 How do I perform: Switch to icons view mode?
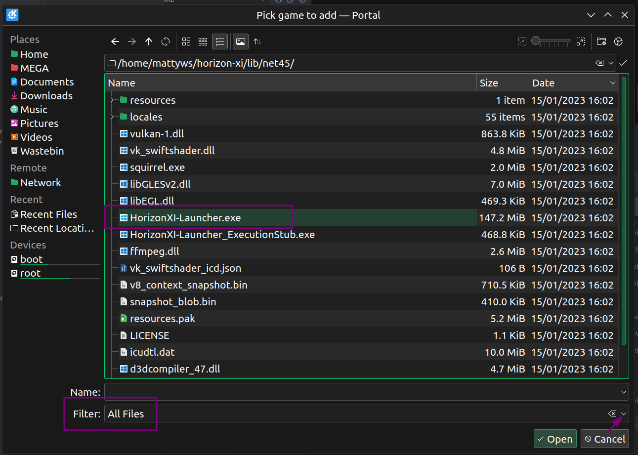(186, 41)
